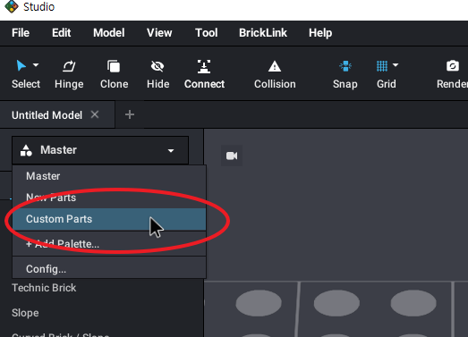Close the Untitled Model tab
468x337 pixels.
95,114
